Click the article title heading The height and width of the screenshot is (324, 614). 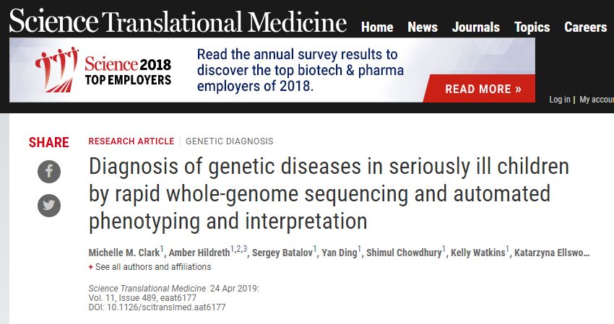[329, 193]
